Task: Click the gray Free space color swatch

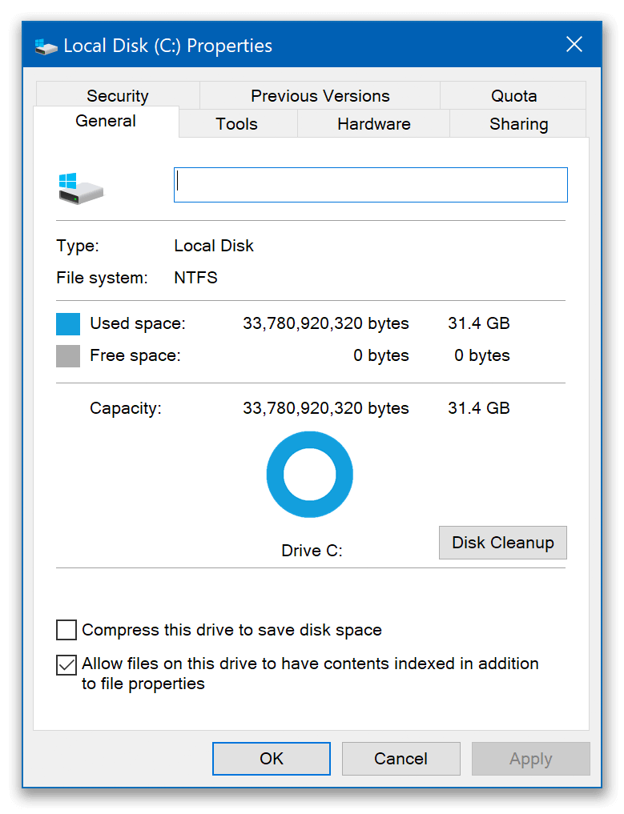Action: 68,355
